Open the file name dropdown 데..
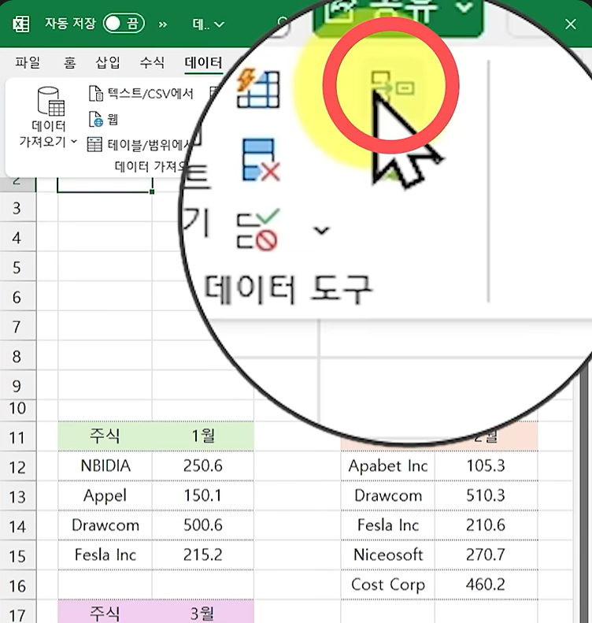The width and height of the screenshot is (592, 623). (208, 24)
